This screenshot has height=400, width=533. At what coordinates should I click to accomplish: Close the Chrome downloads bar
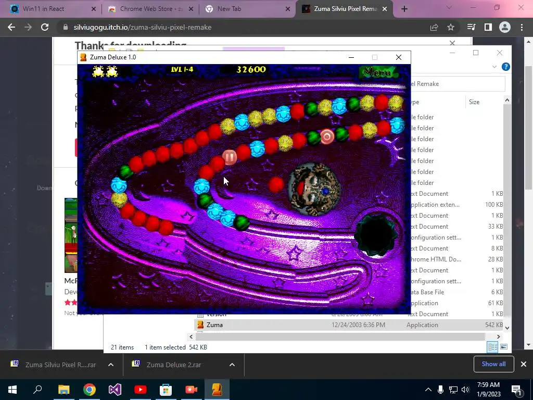(x=524, y=364)
